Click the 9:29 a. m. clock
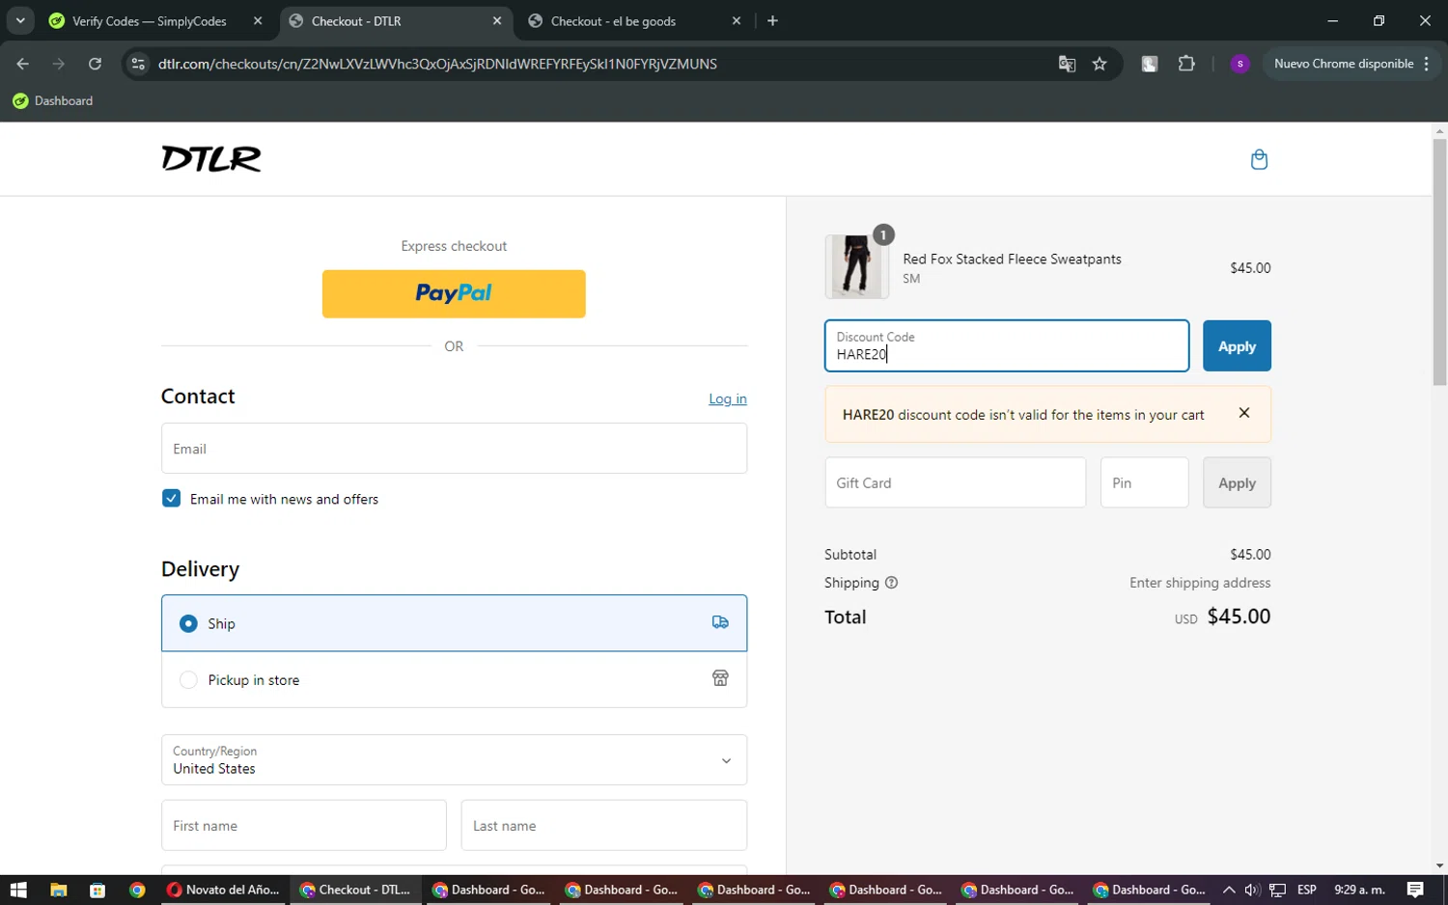 point(1359,890)
